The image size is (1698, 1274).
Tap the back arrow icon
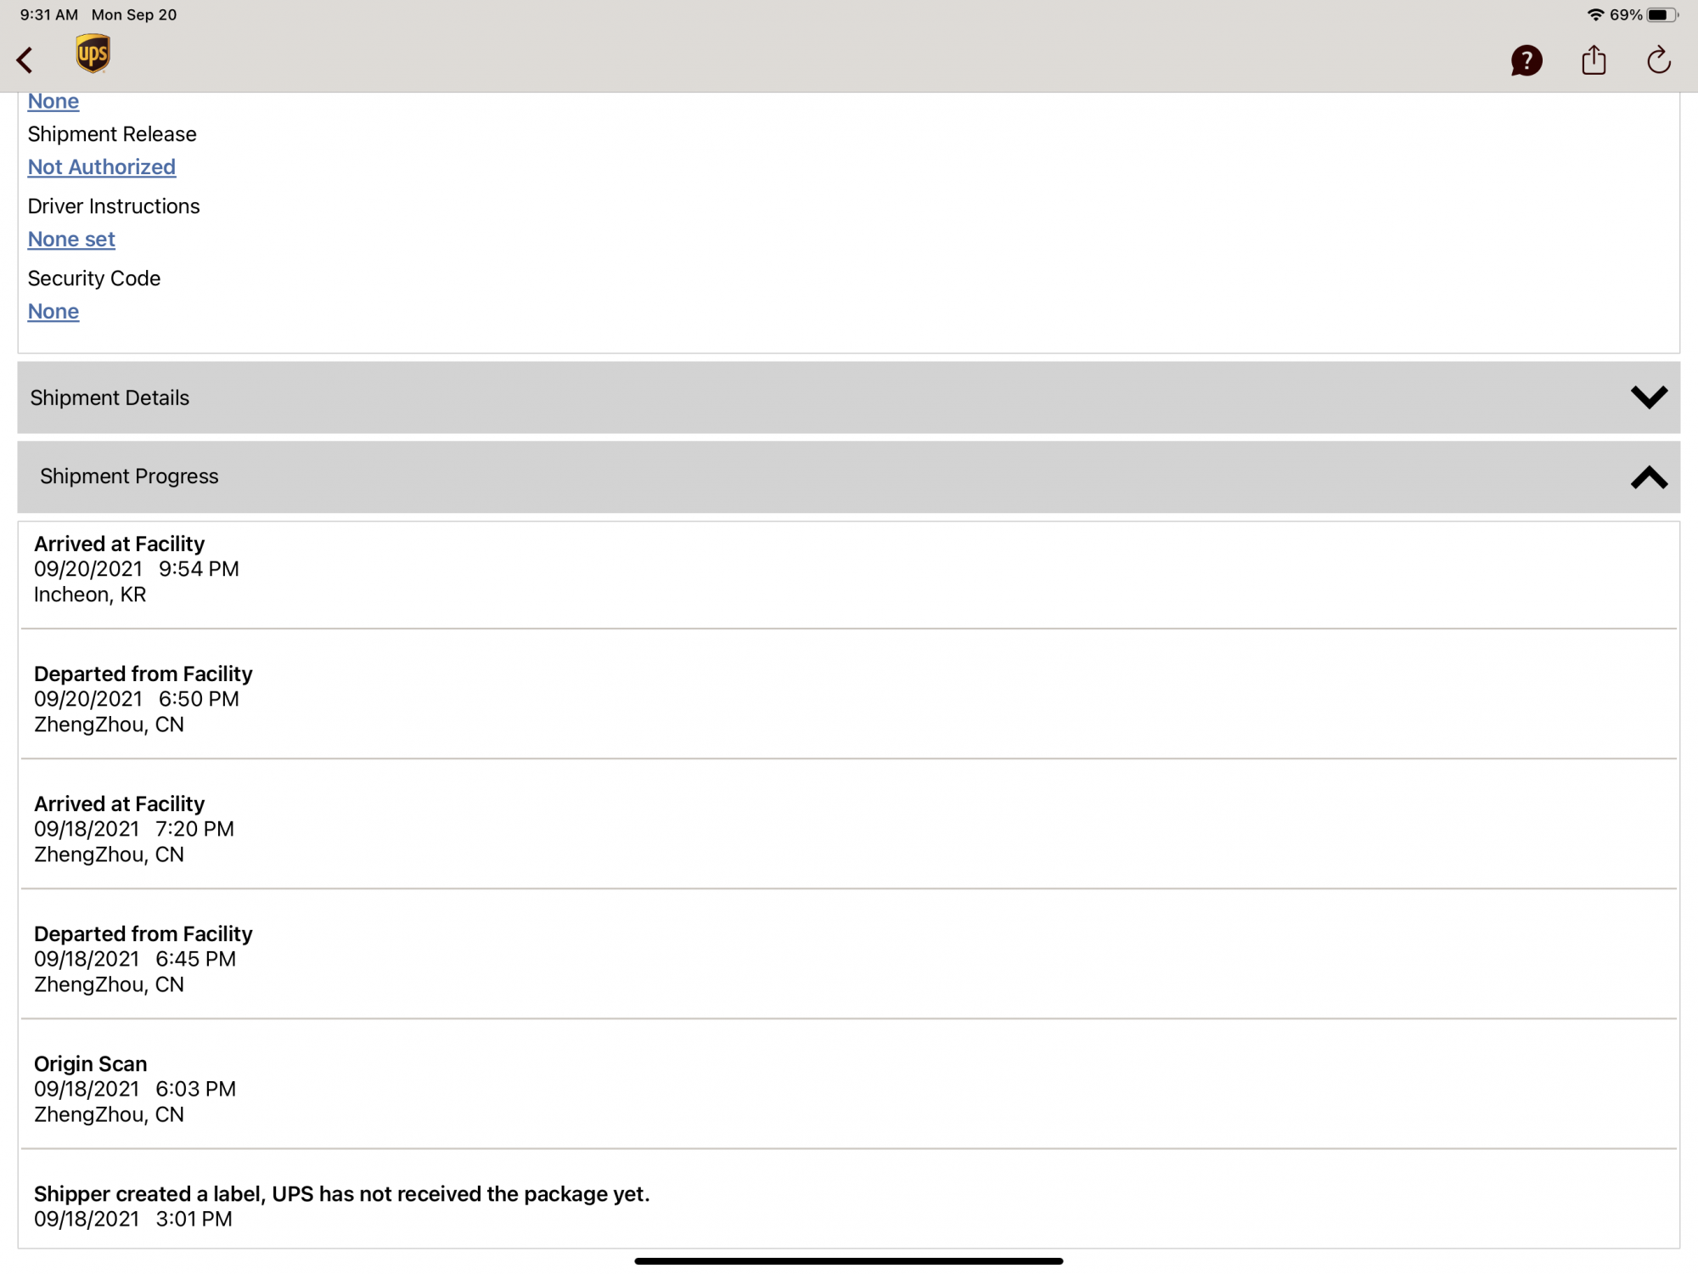[x=25, y=60]
